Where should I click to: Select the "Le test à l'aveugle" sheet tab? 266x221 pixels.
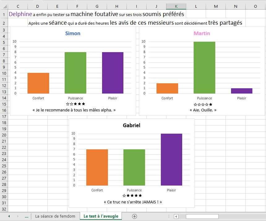tap(101, 216)
